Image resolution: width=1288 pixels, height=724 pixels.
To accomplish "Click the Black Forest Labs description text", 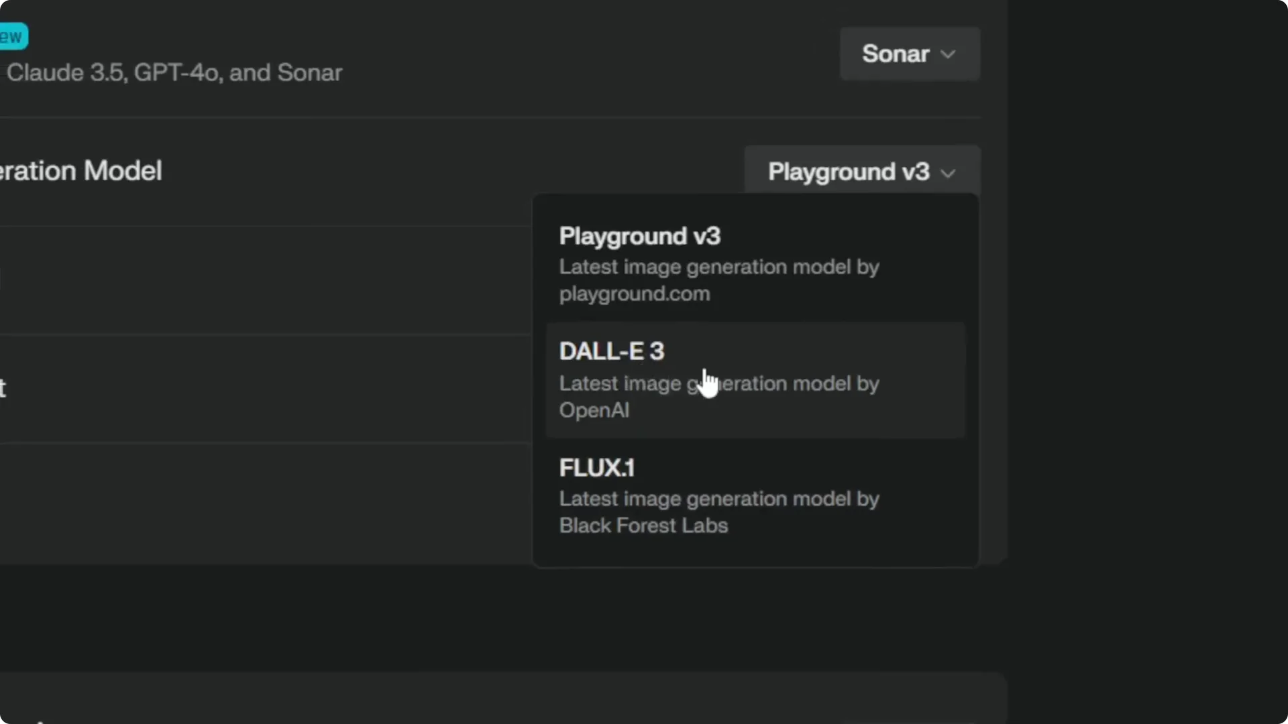I will coord(643,526).
